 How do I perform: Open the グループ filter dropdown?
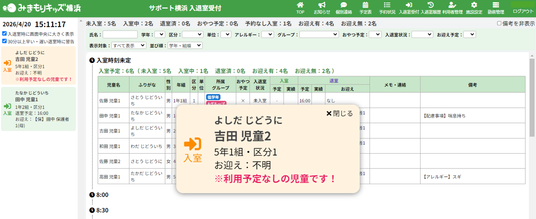[319, 34]
